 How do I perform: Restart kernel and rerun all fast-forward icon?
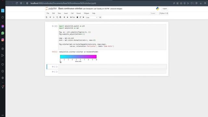84,17
